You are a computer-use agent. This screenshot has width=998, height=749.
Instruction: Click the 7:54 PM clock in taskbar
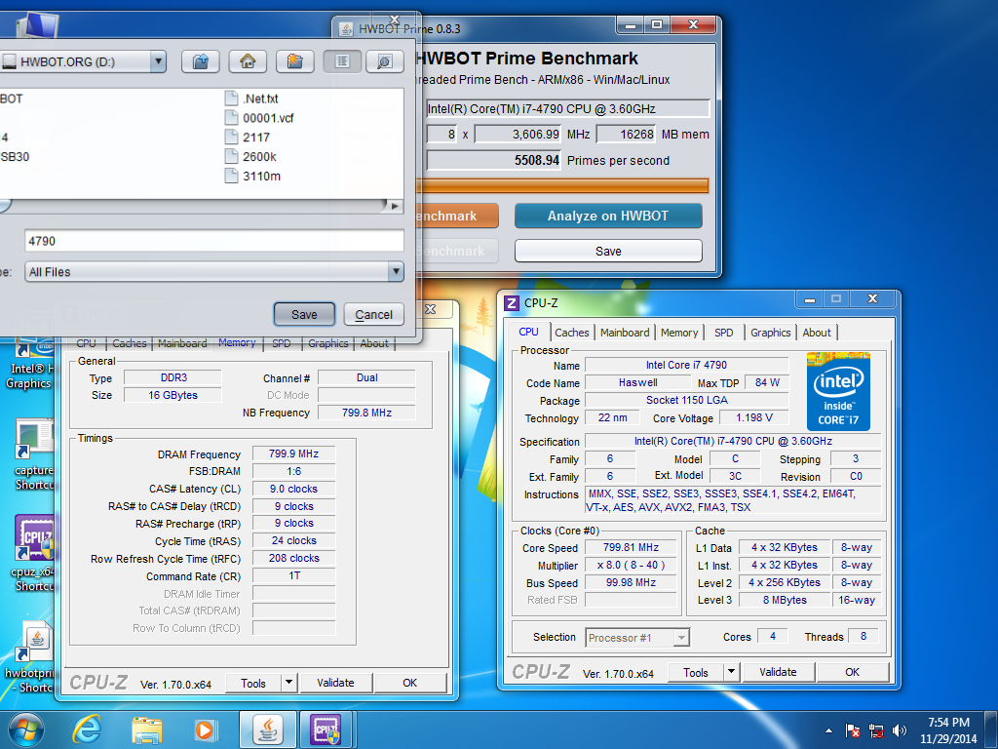pos(948,723)
